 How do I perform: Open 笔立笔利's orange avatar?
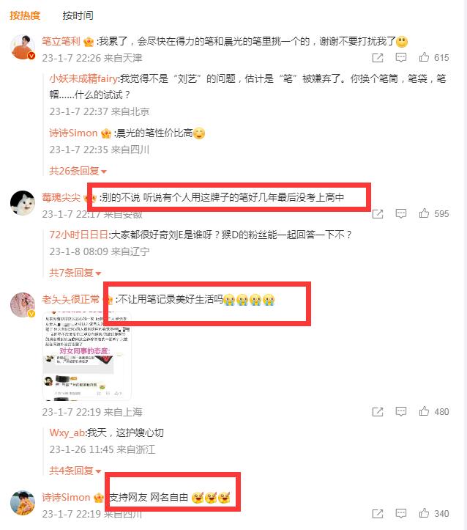point(23,47)
